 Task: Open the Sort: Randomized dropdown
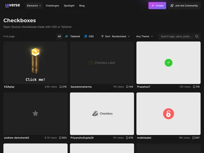click(x=115, y=36)
